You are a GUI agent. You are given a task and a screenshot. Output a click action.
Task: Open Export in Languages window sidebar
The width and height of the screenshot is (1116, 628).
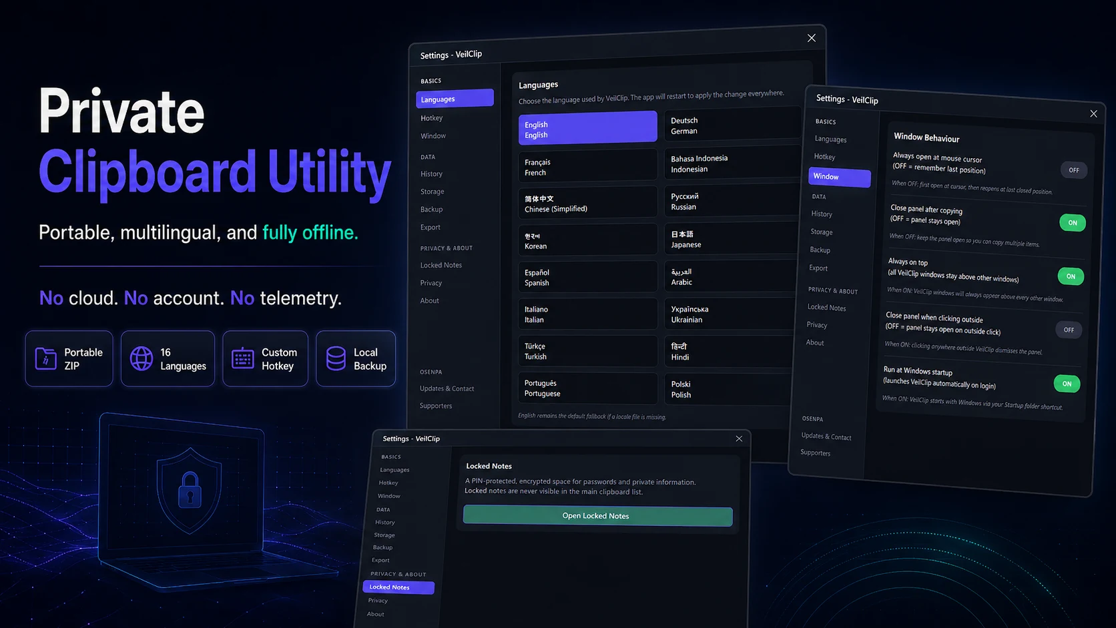[431, 228]
